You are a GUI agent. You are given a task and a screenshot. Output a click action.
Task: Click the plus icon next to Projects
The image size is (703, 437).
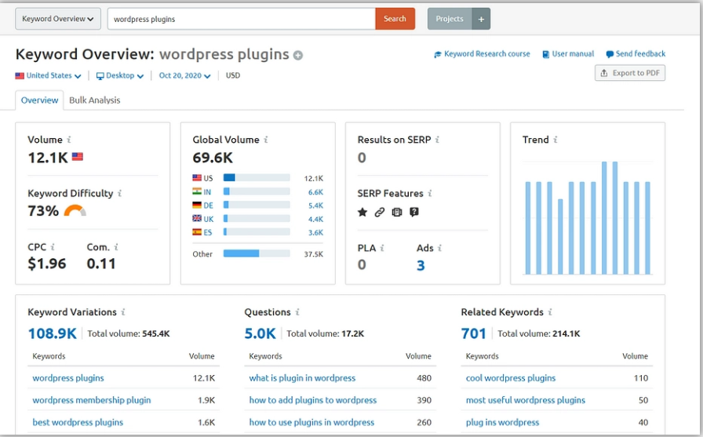click(481, 19)
